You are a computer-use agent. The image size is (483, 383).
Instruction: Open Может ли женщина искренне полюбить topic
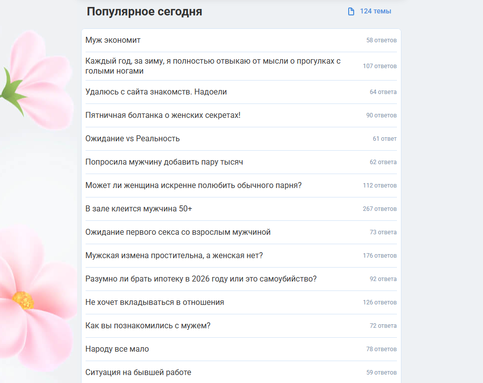[193, 186]
